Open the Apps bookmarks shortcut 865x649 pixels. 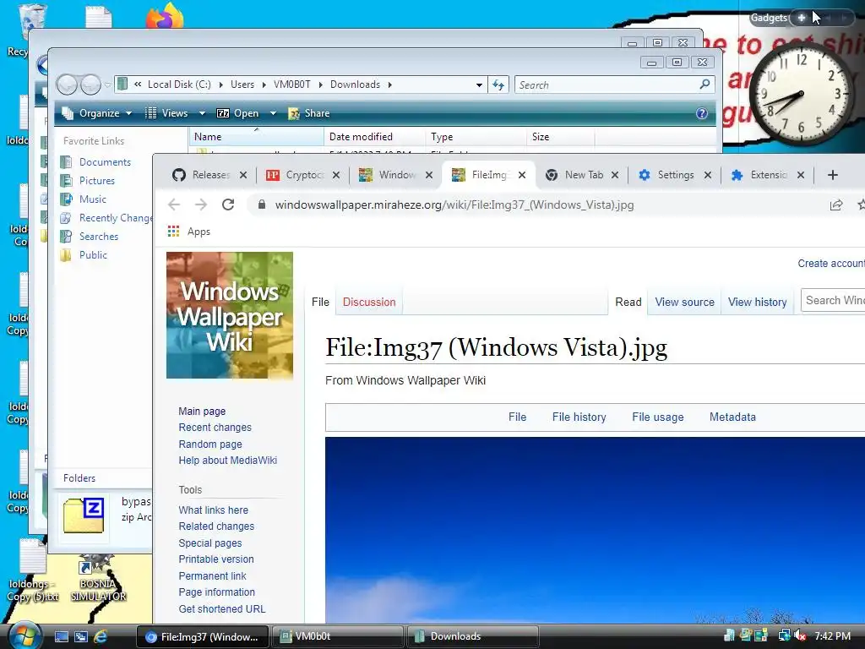click(x=188, y=232)
